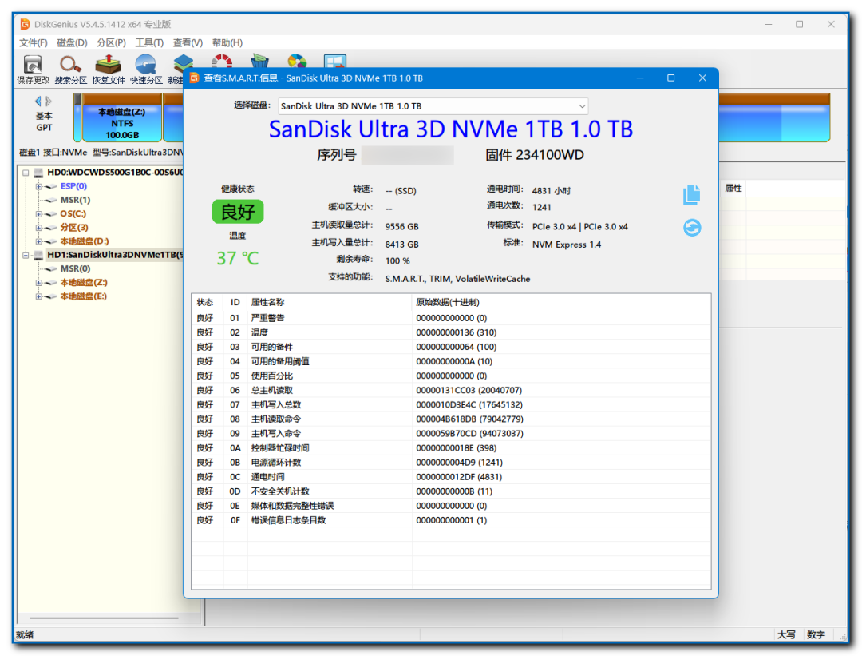Open the 文件(F) menu

(33, 42)
